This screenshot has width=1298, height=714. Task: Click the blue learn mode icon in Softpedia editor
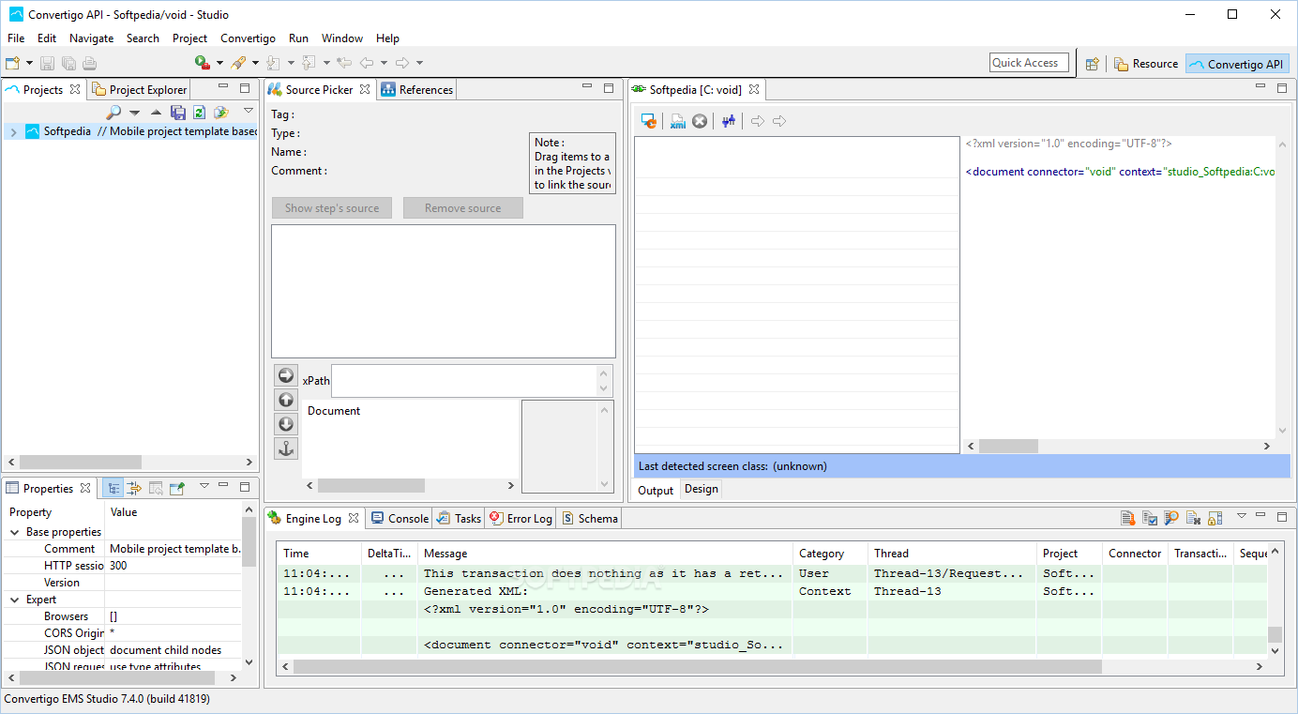(x=729, y=121)
